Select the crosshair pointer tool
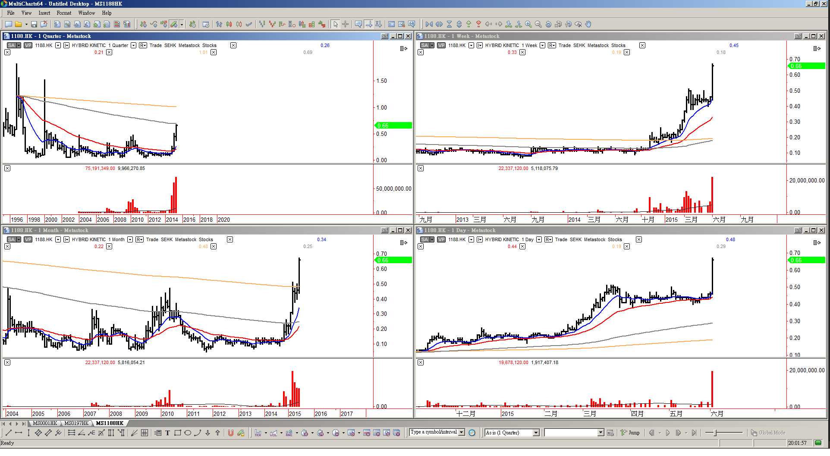This screenshot has width=830, height=456. [x=345, y=24]
